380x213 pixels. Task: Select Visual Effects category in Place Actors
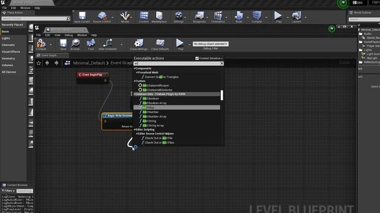pos(11,51)
